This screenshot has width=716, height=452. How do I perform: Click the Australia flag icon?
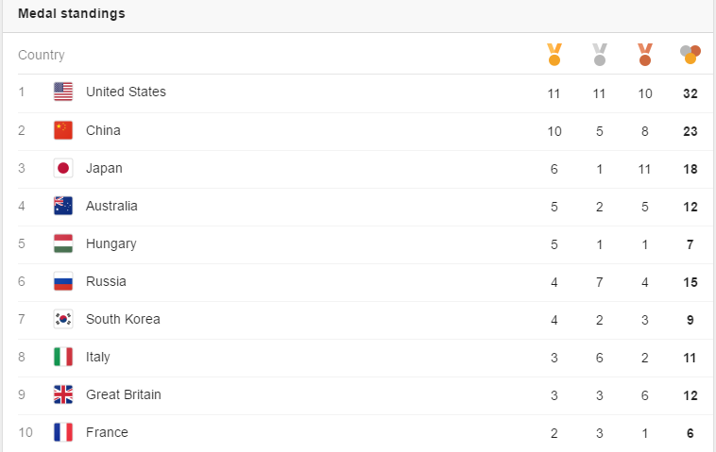[x=63, y=206]
